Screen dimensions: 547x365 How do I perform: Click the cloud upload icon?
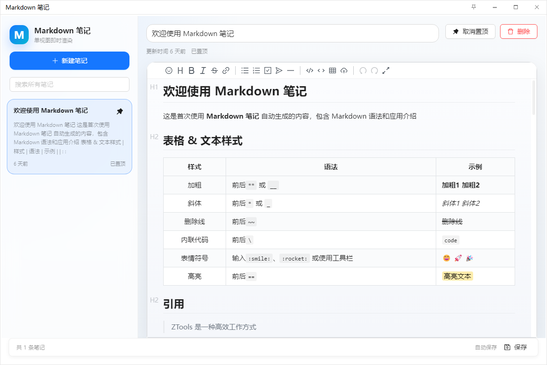344,71
